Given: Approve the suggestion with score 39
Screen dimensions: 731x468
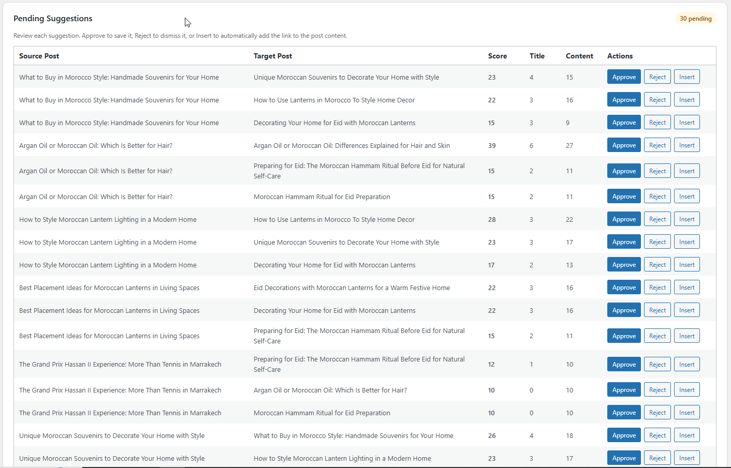Looking at the screenshot, I should [x=624, y=145].
